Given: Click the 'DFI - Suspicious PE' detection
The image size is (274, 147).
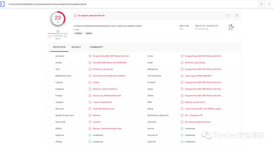Looking at the screenshot, I should 194,115.
